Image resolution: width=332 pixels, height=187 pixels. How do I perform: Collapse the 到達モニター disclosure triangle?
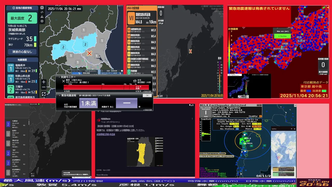[x=59, y=77]
